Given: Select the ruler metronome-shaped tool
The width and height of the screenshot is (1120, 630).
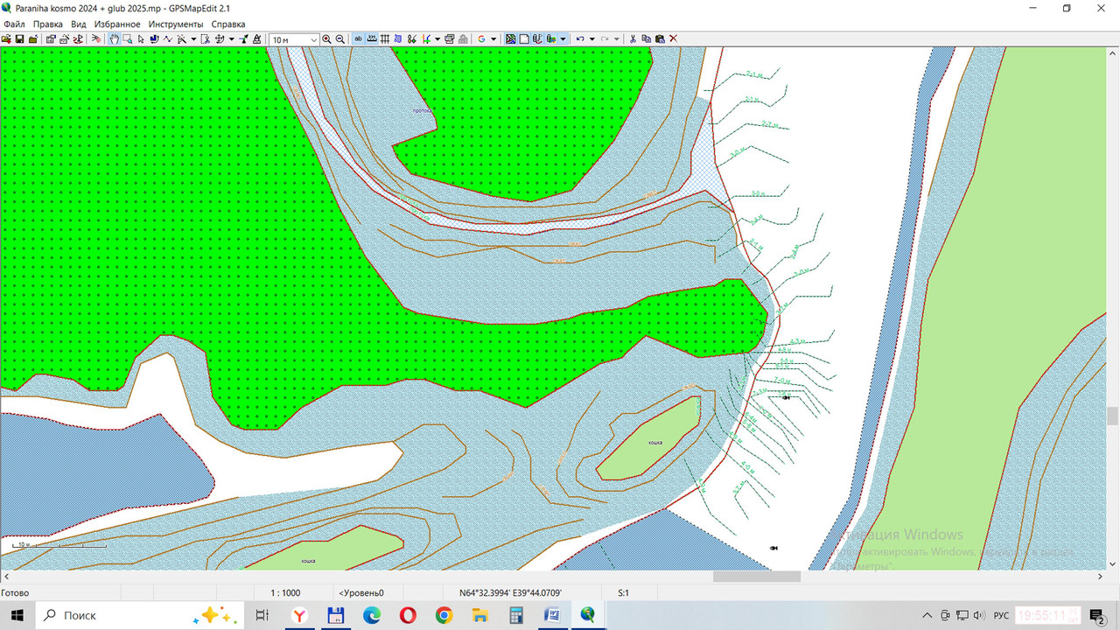Looking at the screenshot, I should pyautogui.click(x=257, y=39).
